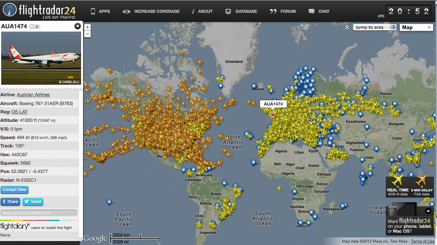
Task: Open DATABASE via its gear icon
Action: (x=228, y=12)
